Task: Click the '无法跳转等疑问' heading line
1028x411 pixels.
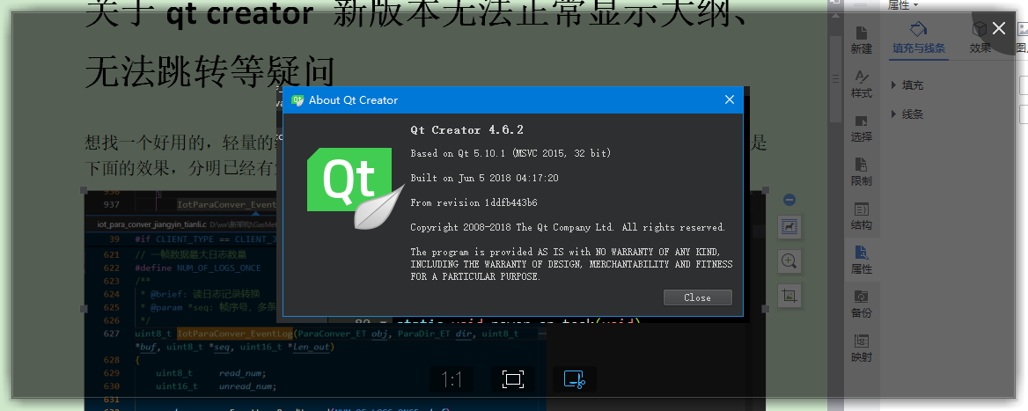Action: tap(209, 71)
